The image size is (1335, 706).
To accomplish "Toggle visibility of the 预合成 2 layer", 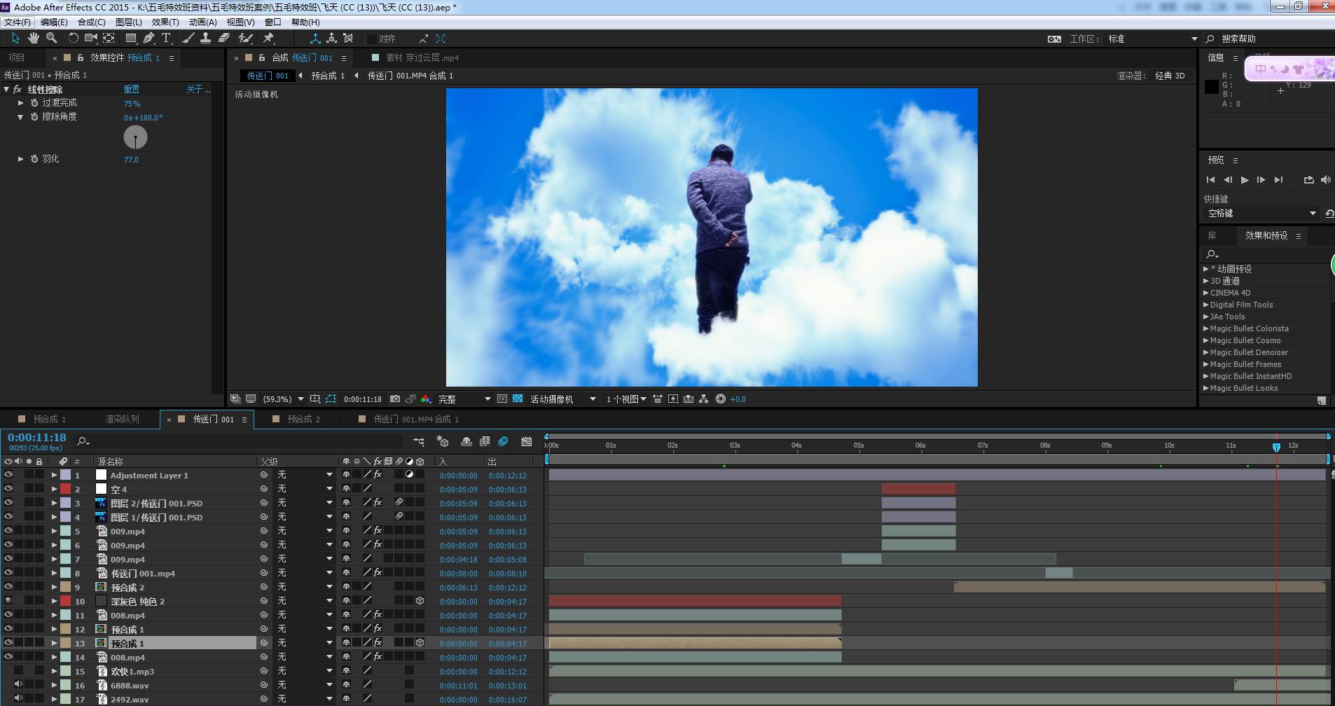I will pos(8,587).
